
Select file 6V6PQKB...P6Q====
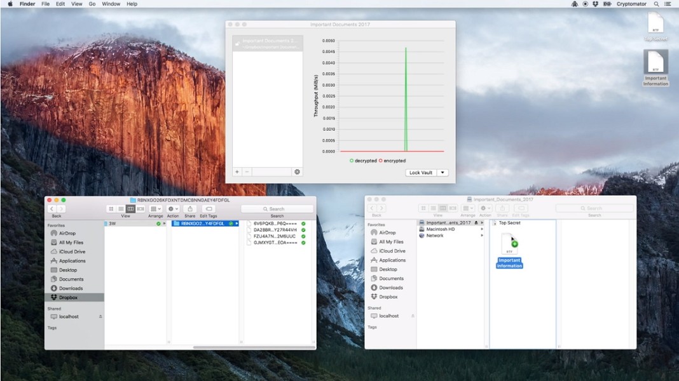tap(275, 224)
